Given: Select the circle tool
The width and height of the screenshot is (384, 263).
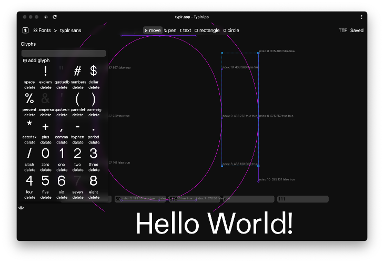Looking at the screenshot, I should pos(231,31).
